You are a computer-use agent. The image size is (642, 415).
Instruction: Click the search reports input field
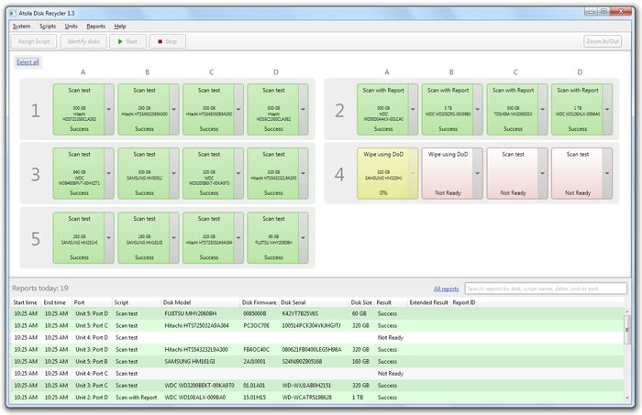point(547,289)
